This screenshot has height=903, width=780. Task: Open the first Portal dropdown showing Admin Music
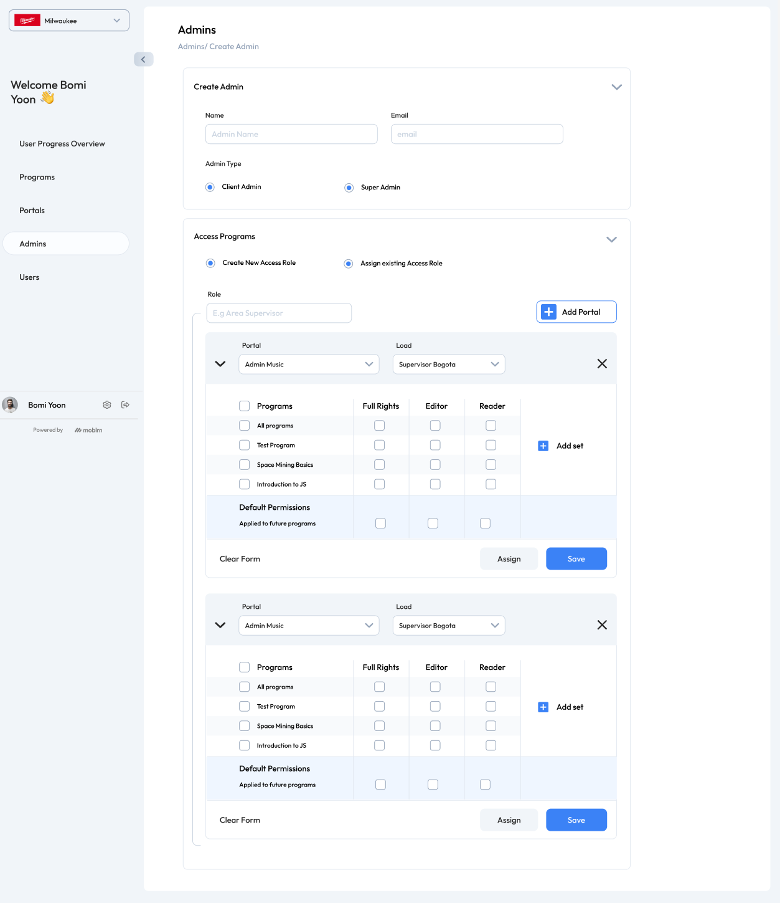click(x=309, y=365)
